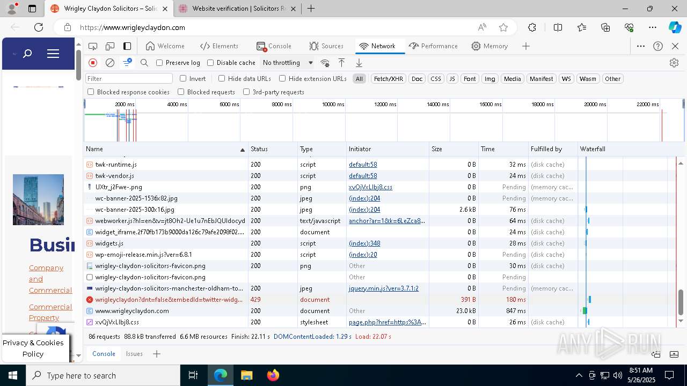The image size is (687, 386).
Task: Open Edge Settings and more menu
Action: pos(653,27)
